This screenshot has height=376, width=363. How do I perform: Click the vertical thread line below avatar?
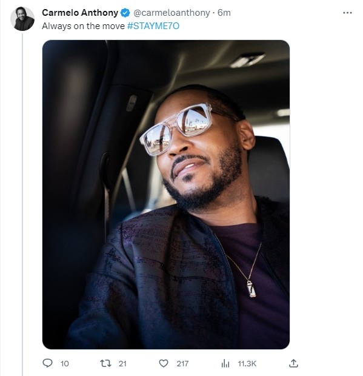click(22, 204)
